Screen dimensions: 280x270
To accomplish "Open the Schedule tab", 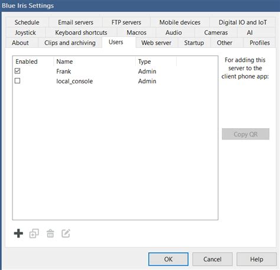I will tap(27, 22).
